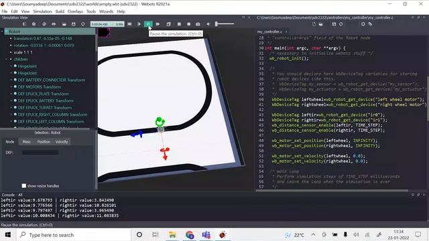This screenshot has height=241, width=429.
Task: Open the Edit menu
Action: [x=14, y=11]
